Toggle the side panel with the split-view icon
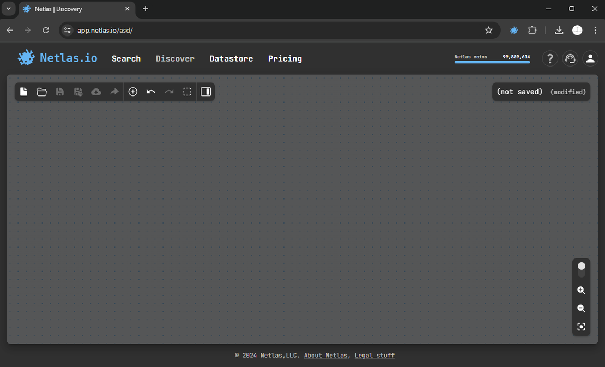Image resolution: width=605 pixels, height=367 pixels. pyautogui.click(x=205, y=92)
